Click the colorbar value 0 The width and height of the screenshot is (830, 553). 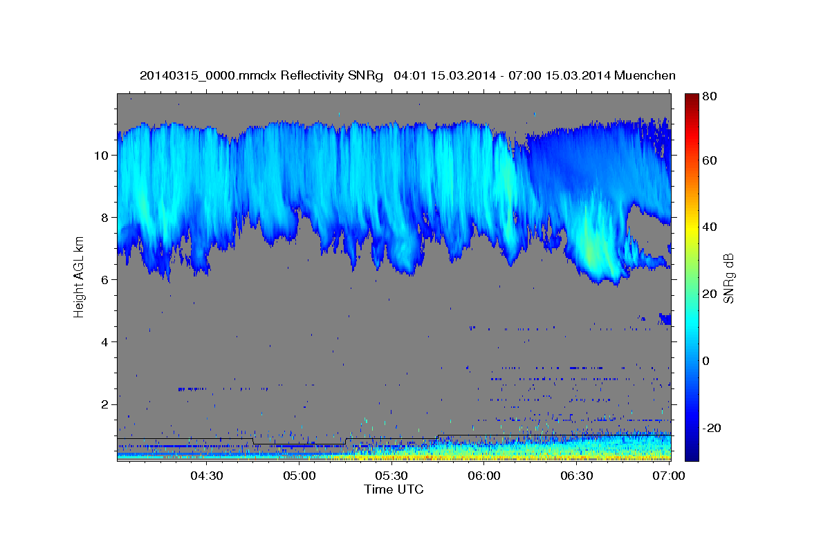[x=707, y=361]
